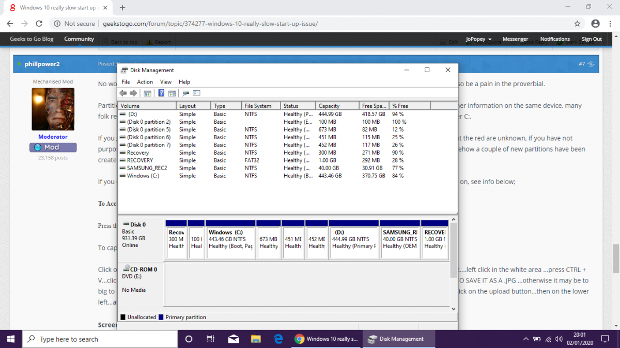Image resolution: width=620 pixels, height=348 pixels.
Task: Expand the JoPopey user dropdown
Action: [478, 39]
